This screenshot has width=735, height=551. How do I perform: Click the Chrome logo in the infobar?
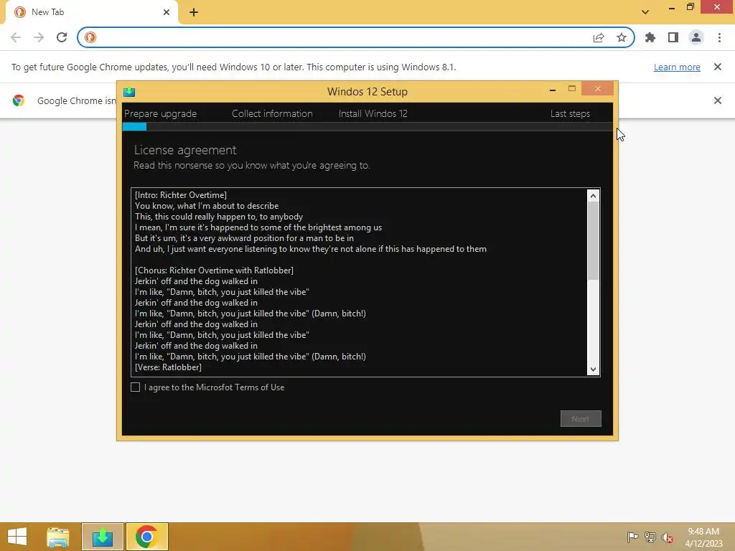(19, 100)
